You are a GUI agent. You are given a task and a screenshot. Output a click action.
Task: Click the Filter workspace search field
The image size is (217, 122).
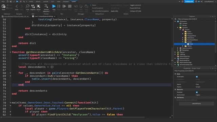click(196, 19)
